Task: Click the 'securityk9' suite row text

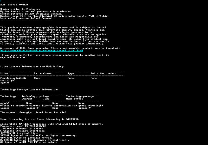Action: (8, 80)
